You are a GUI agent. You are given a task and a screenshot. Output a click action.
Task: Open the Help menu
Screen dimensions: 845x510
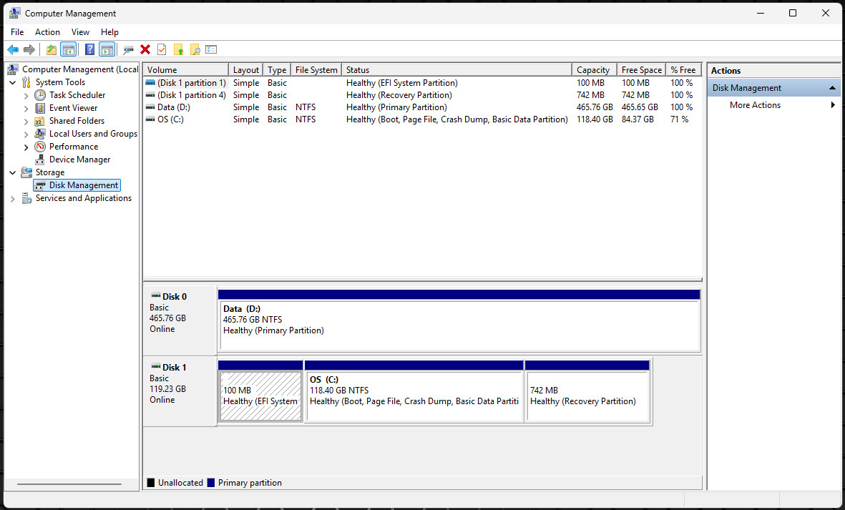109,31
